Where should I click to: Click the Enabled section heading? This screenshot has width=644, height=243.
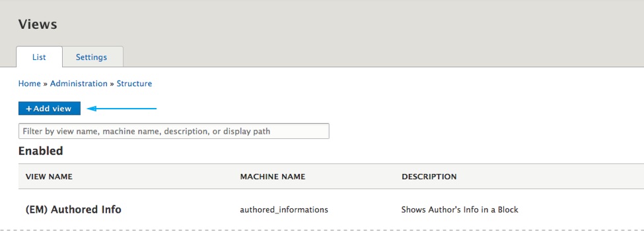point(41,151)
